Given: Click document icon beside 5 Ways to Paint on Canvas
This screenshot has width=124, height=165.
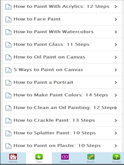Looking at the screenshot, I should (x=8, y=70).
